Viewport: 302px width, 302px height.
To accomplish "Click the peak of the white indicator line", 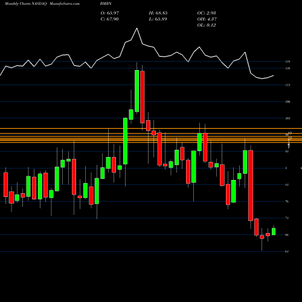I will (137, 28).
